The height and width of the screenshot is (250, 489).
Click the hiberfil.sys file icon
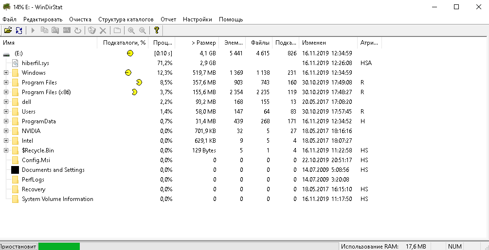click(x=15, y=63)
